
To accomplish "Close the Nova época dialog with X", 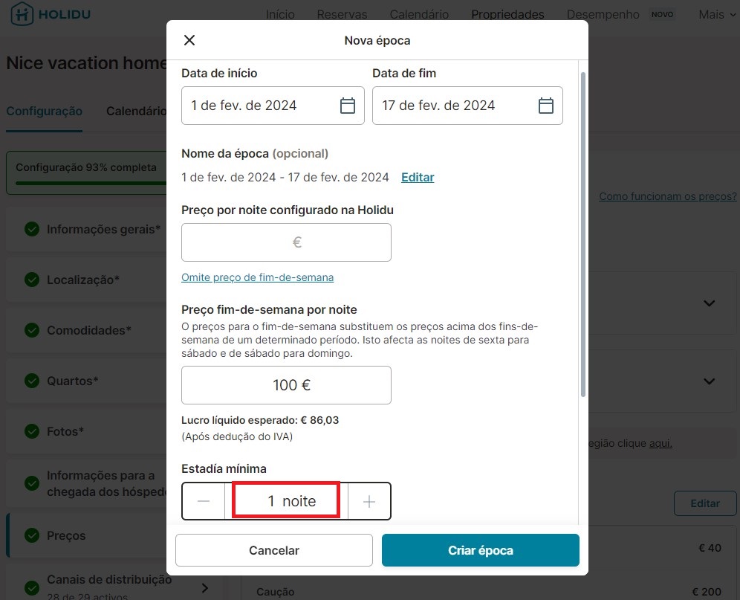I will tap(189, 40).
